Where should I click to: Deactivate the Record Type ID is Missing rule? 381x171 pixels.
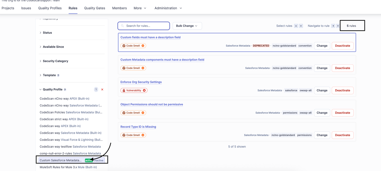[x=342, y=135]
